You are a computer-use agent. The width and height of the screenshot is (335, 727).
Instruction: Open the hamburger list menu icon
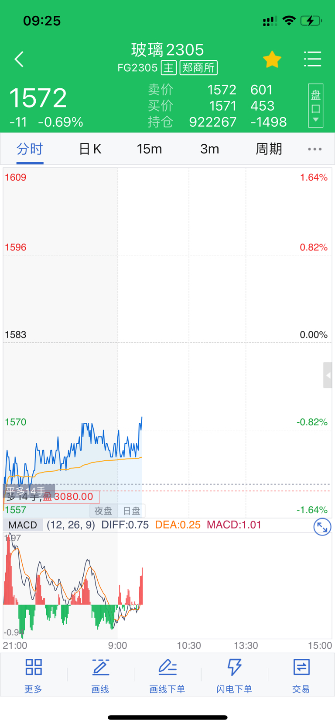pyautogui.click(x=313, y=59)
